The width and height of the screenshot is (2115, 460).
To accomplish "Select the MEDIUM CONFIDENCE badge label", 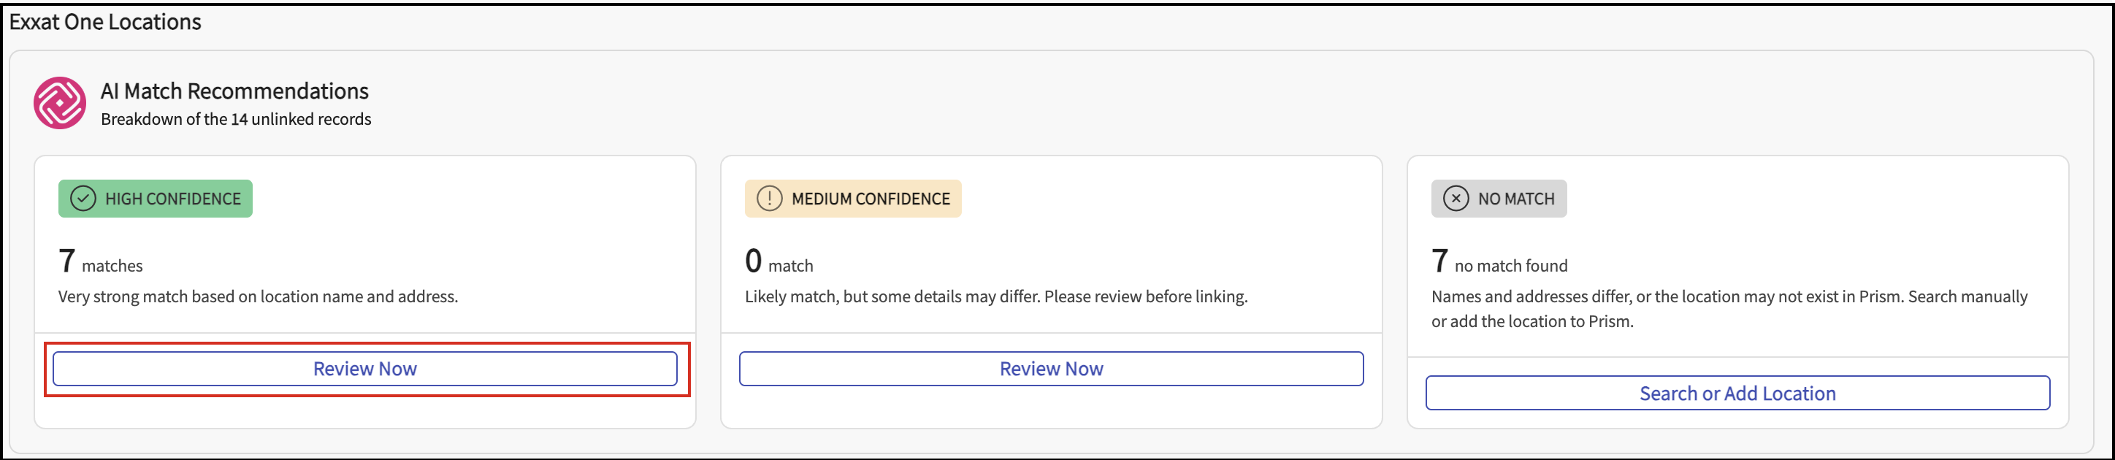I will point(871,199).
